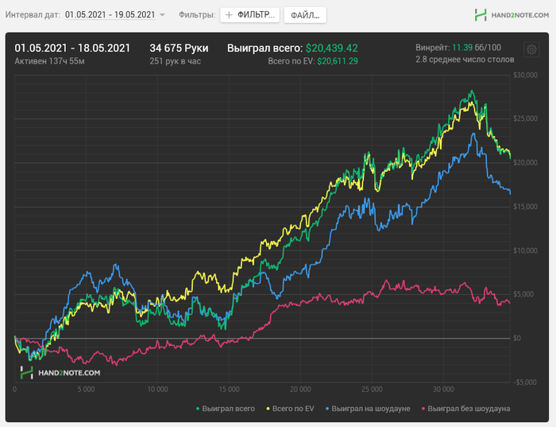
Task: Toggle the Выиграл на шоудауне legend series
Action: (368, 409)
